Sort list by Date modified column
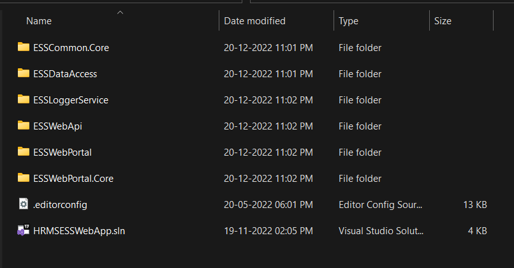514x268 pixels. coord(254,21)
